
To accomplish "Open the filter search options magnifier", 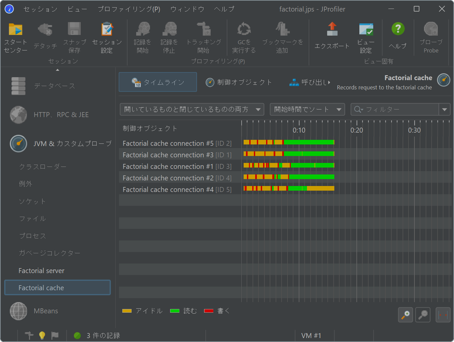I will (358, 109).
